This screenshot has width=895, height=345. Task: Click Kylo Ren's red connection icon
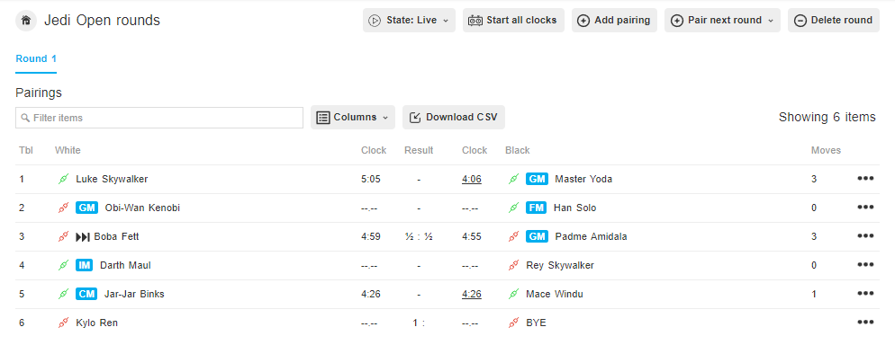[x=63, y=323]
